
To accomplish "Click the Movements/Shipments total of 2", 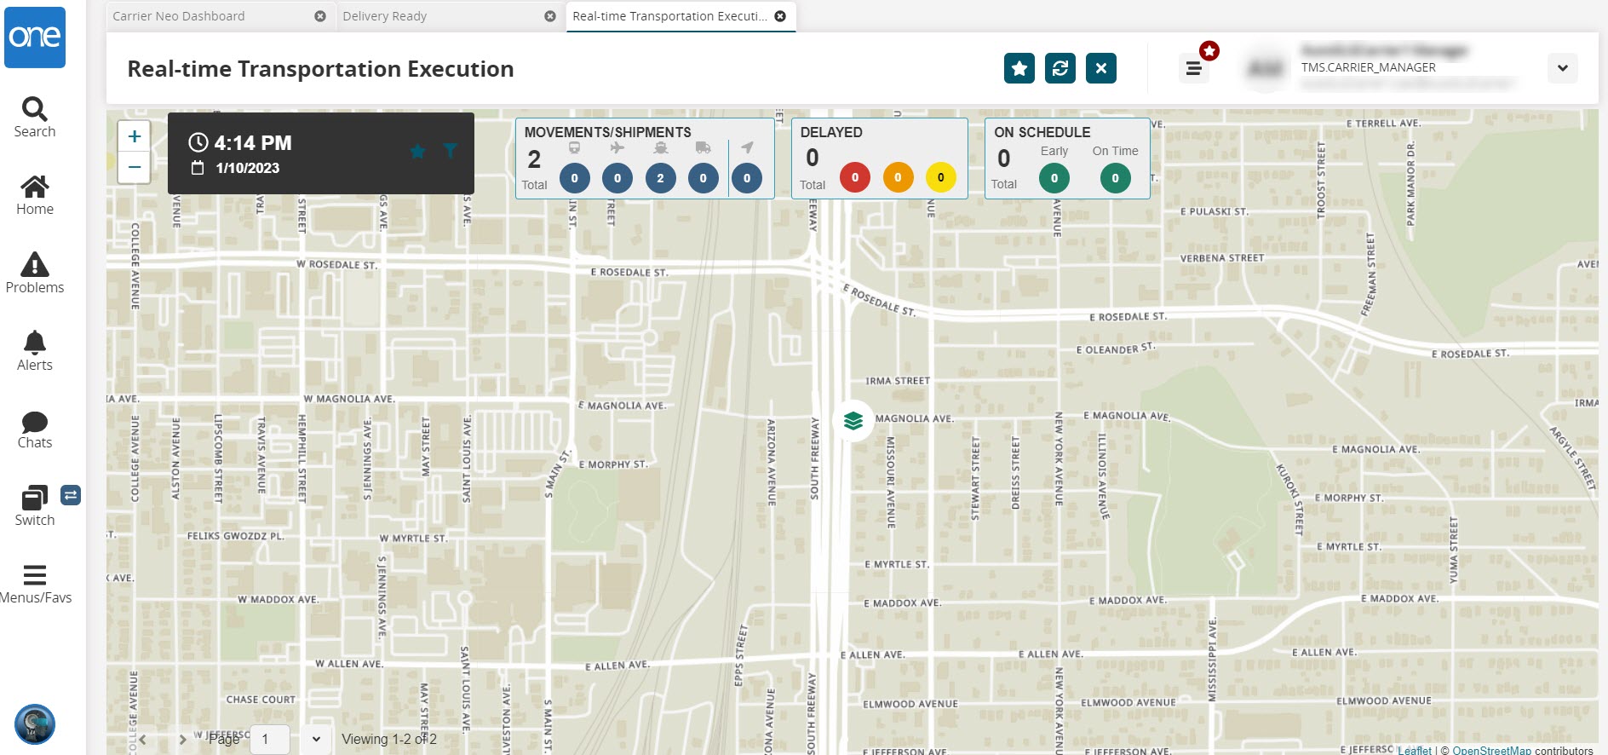I will (x=534, y=159).
